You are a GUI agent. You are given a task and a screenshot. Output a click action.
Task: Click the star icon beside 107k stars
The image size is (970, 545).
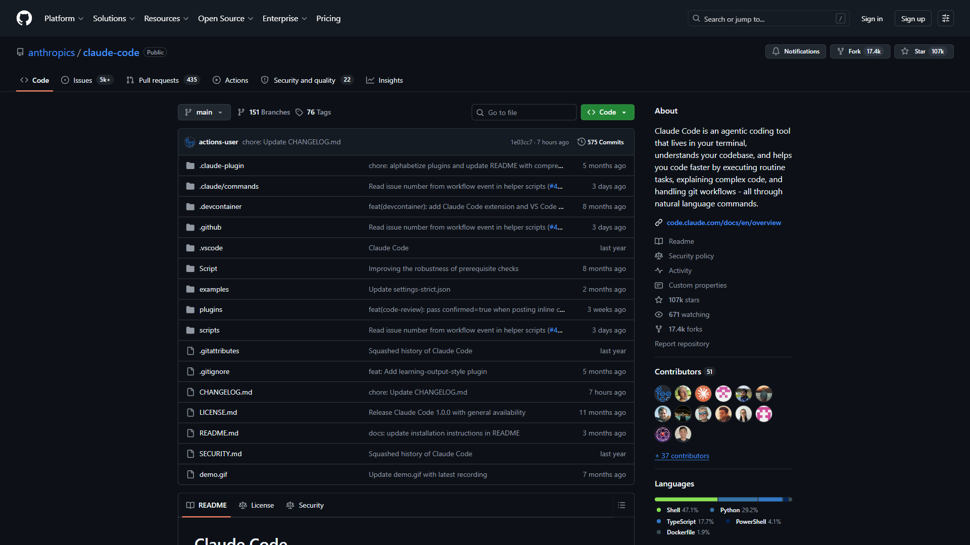click(659, 300)
